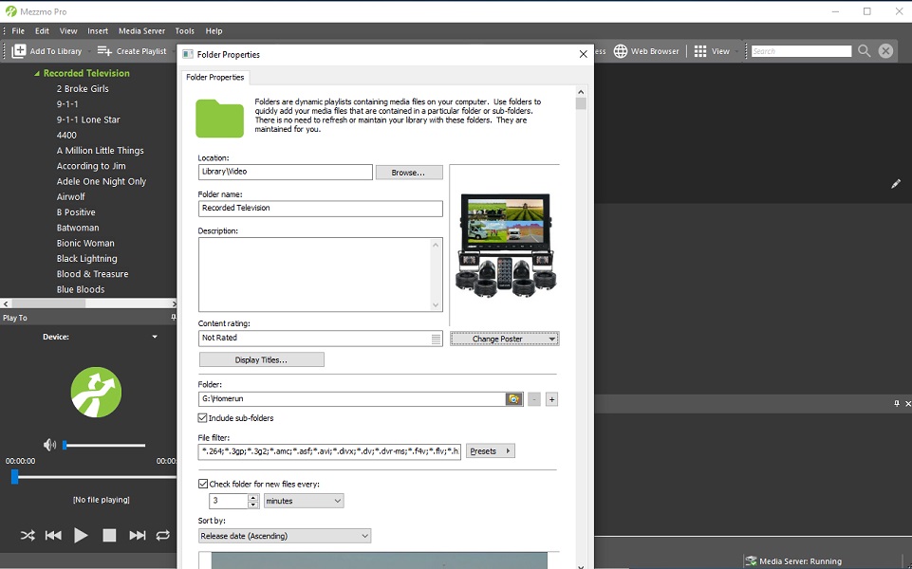The width and height of the screenshot is (912, 569).
Task: Open the Media Server menu
Action: point(142,30)
